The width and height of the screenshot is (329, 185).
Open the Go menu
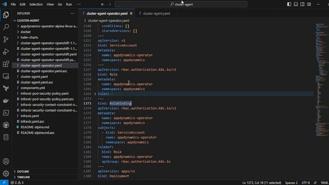tap(60, 4)
